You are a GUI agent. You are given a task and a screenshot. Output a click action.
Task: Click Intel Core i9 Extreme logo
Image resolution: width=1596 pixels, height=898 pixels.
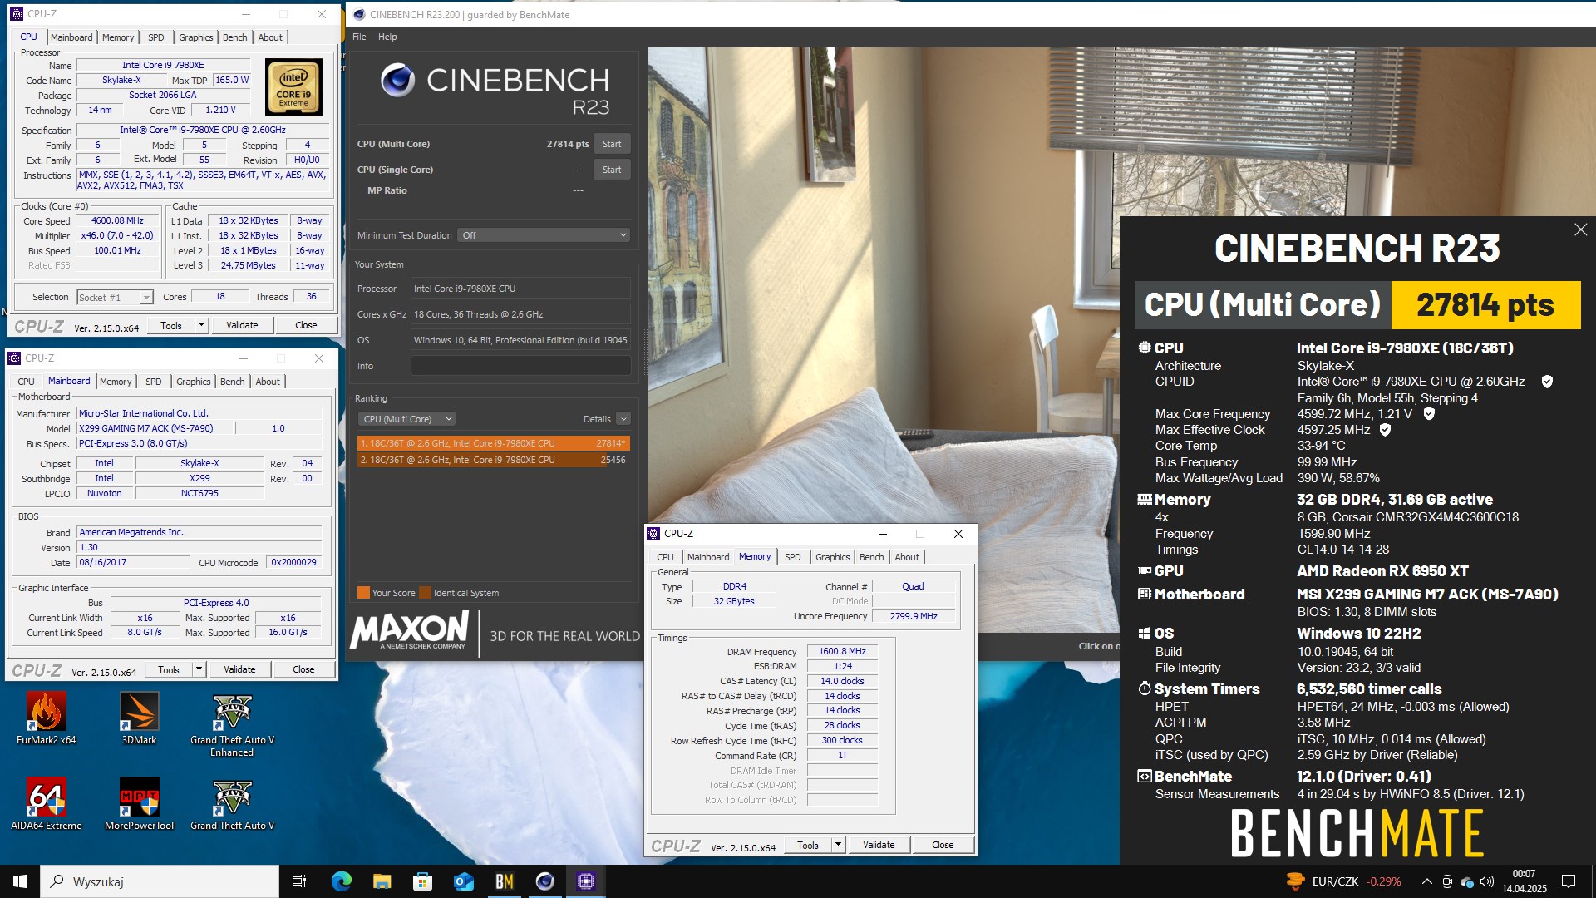coord(293,87)
